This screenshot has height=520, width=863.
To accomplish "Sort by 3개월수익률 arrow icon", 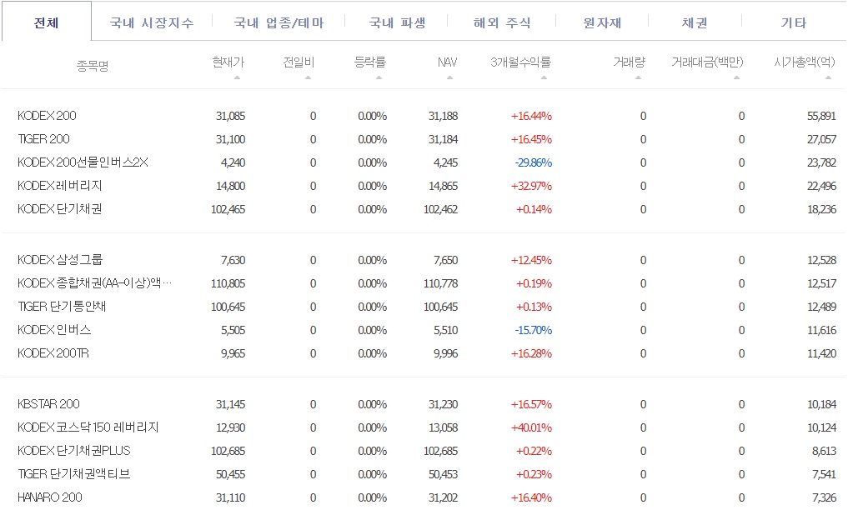I will click(x=544, y=77).
